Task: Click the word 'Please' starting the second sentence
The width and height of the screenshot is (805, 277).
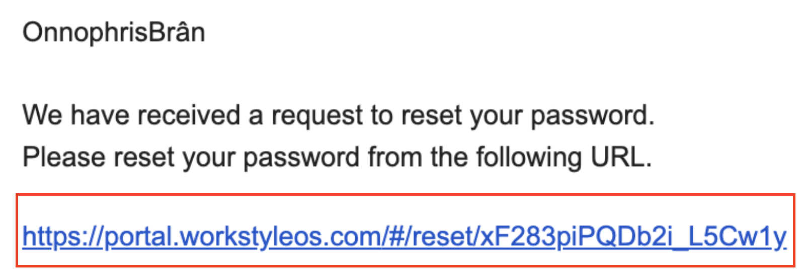Action: pyautogui.click(x=64, y=158)
